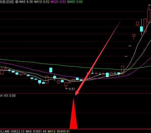151x133 pixels.
Task: Click the 科技(日线) chart title
Action: pyautogui.click(x=7, y=2)
